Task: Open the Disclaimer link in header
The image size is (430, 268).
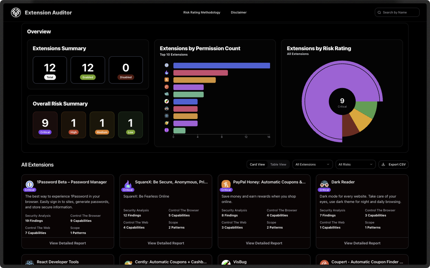Action: pyautogui.click(x=239, y=12)
